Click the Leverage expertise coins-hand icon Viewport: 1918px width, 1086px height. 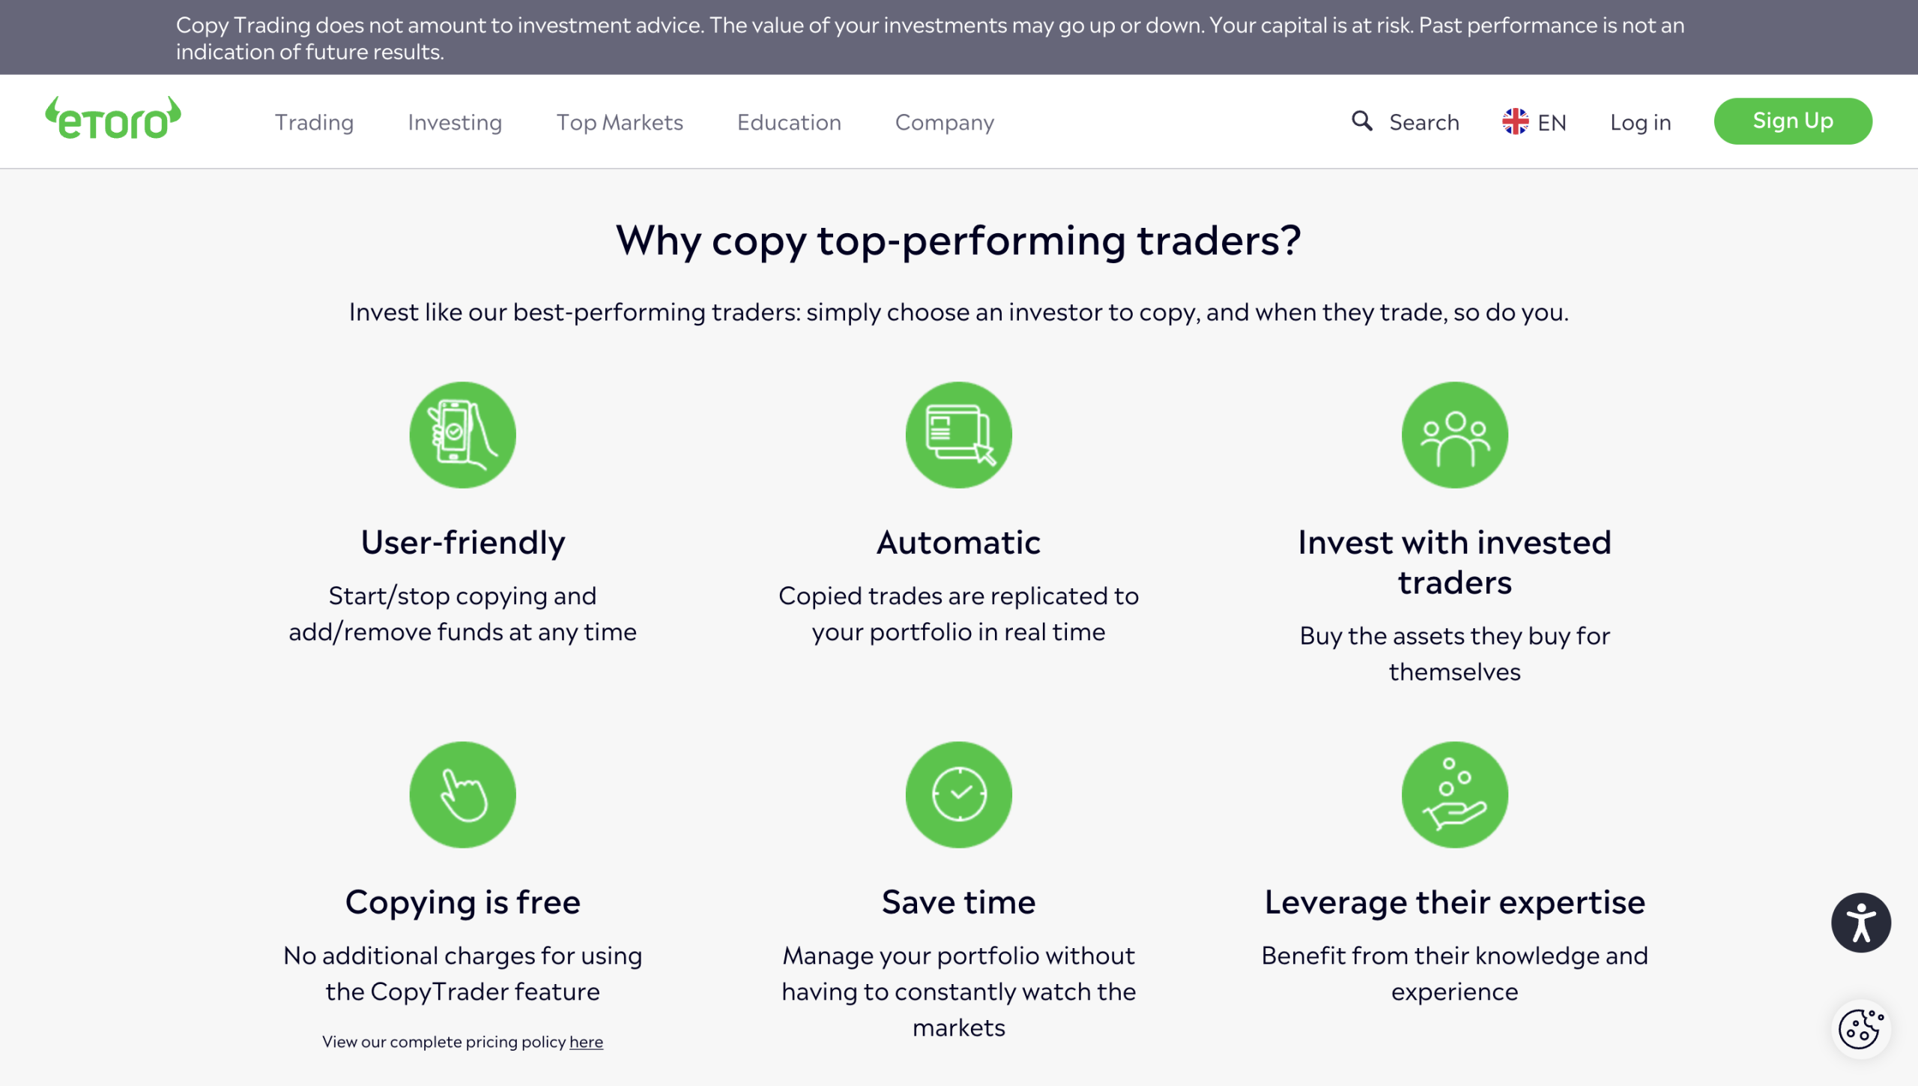tap(1454, 794)
